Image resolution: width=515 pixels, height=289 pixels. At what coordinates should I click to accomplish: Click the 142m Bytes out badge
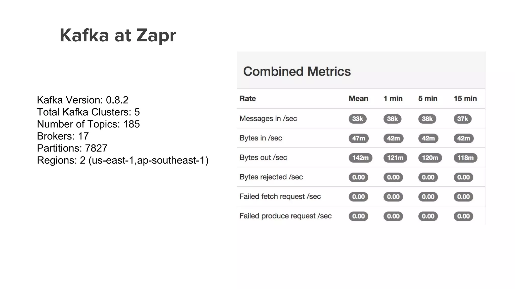pos(360,158)
